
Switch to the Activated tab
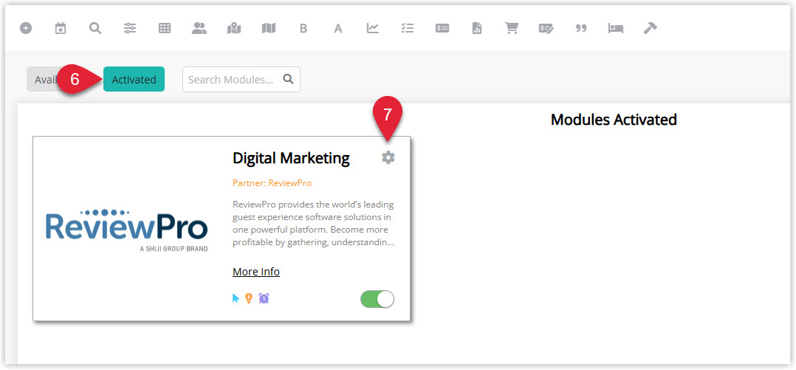(x=134, y=79)
